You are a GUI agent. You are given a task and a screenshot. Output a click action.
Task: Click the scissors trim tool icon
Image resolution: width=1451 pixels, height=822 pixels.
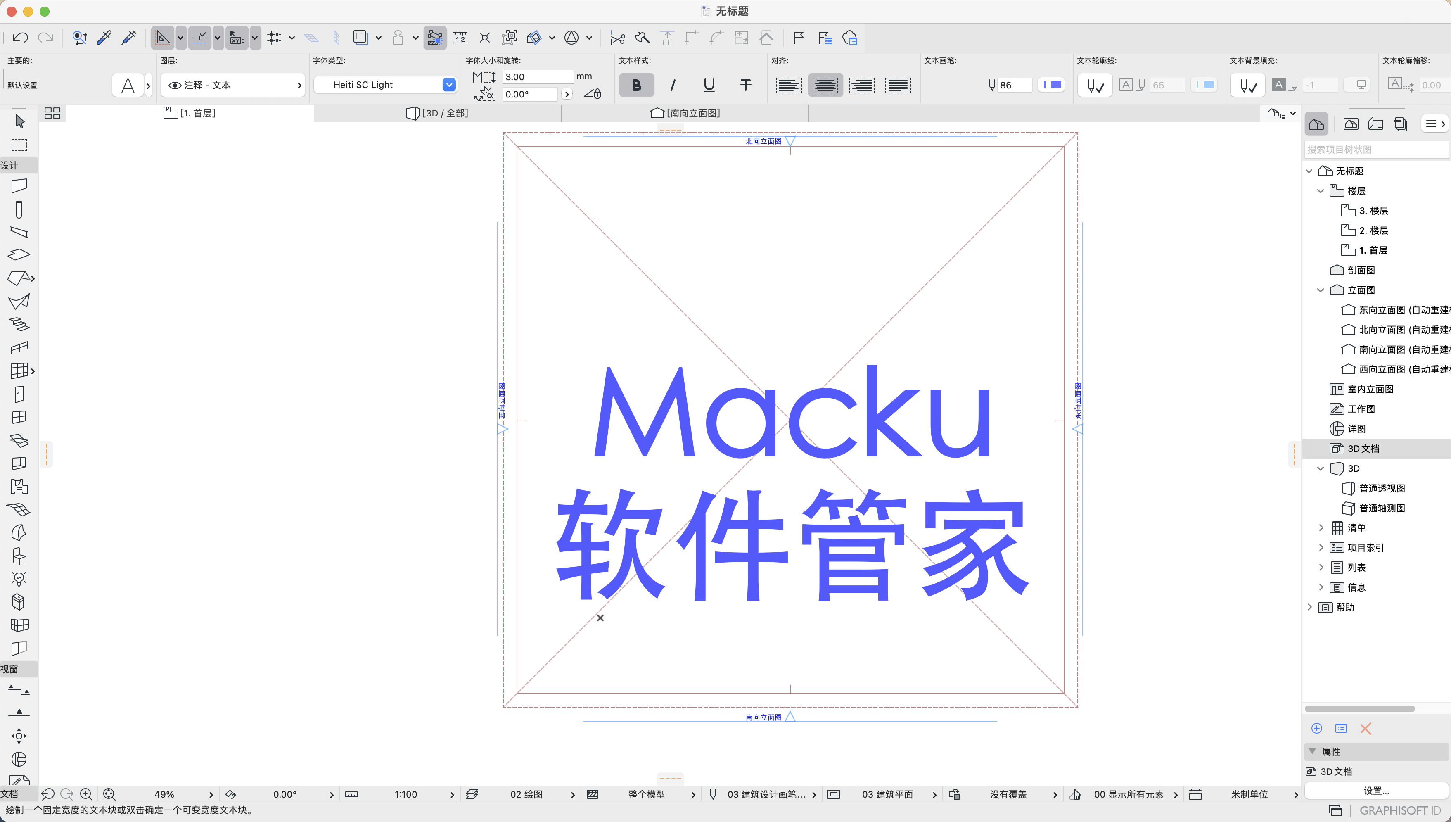(617, 38)
